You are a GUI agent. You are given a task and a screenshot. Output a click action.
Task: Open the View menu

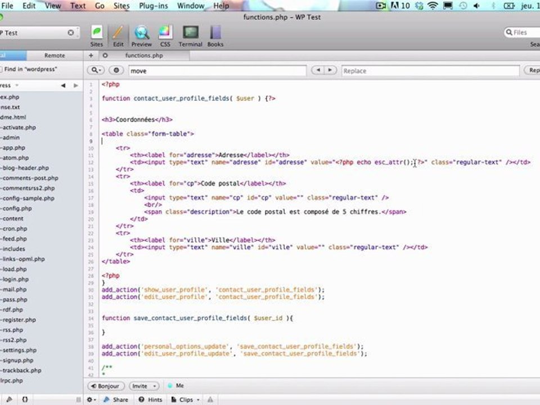click(53, 6)
